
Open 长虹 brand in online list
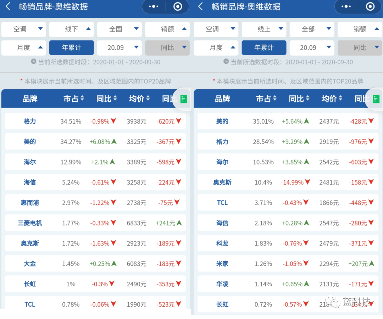tap(222, 304)
